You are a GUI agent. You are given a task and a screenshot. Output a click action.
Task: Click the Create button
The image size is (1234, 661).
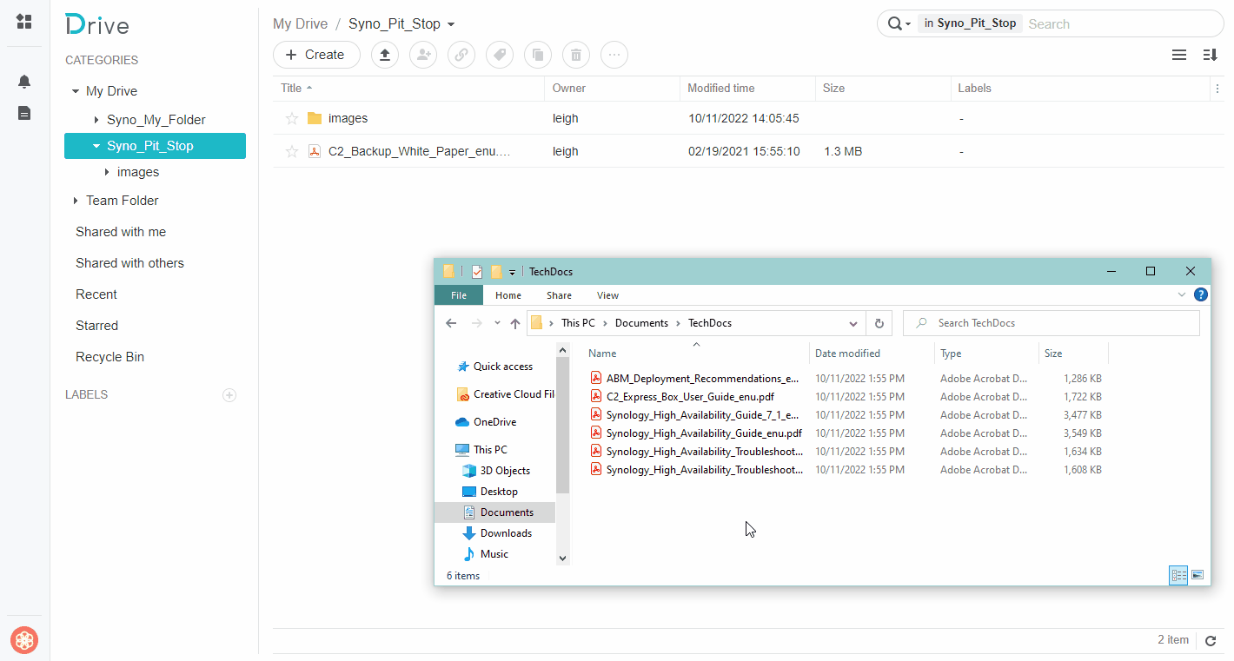pyautogui.click(x=315, y=55)
